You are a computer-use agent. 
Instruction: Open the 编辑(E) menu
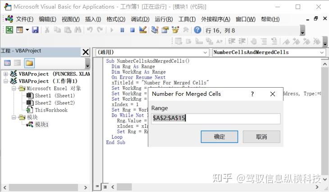click(48, 19)
